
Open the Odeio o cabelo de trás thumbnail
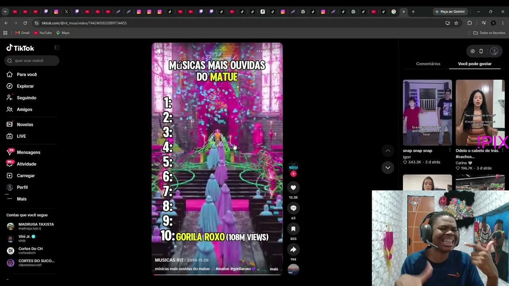click(480, 113)
